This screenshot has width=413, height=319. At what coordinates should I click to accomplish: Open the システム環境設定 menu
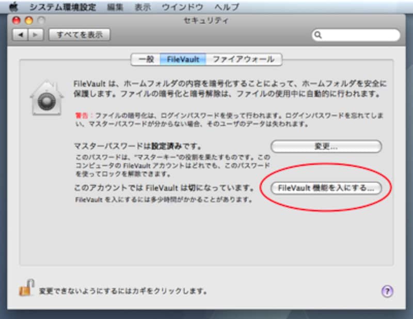click(x=62, y=7)
